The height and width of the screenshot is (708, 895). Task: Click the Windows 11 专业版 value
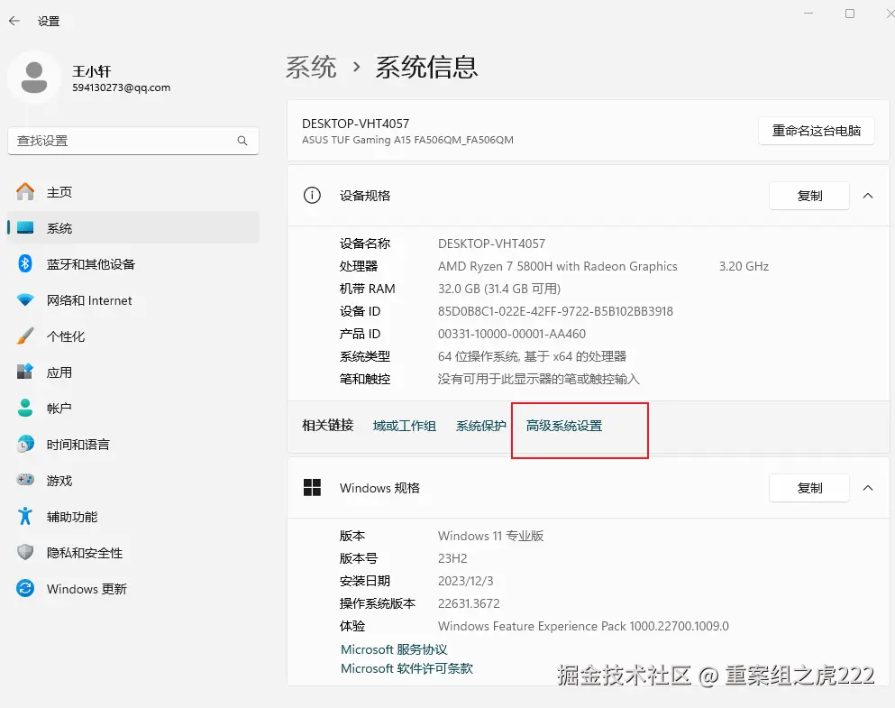tap(490, 536)
